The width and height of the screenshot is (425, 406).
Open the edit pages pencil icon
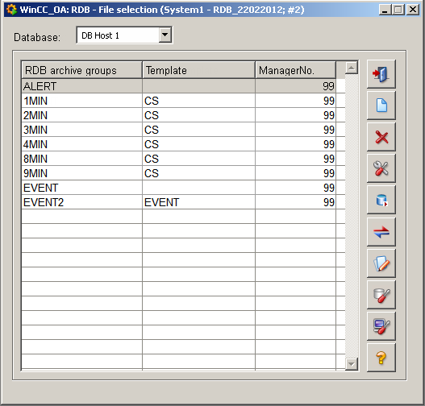click(381, 263)
